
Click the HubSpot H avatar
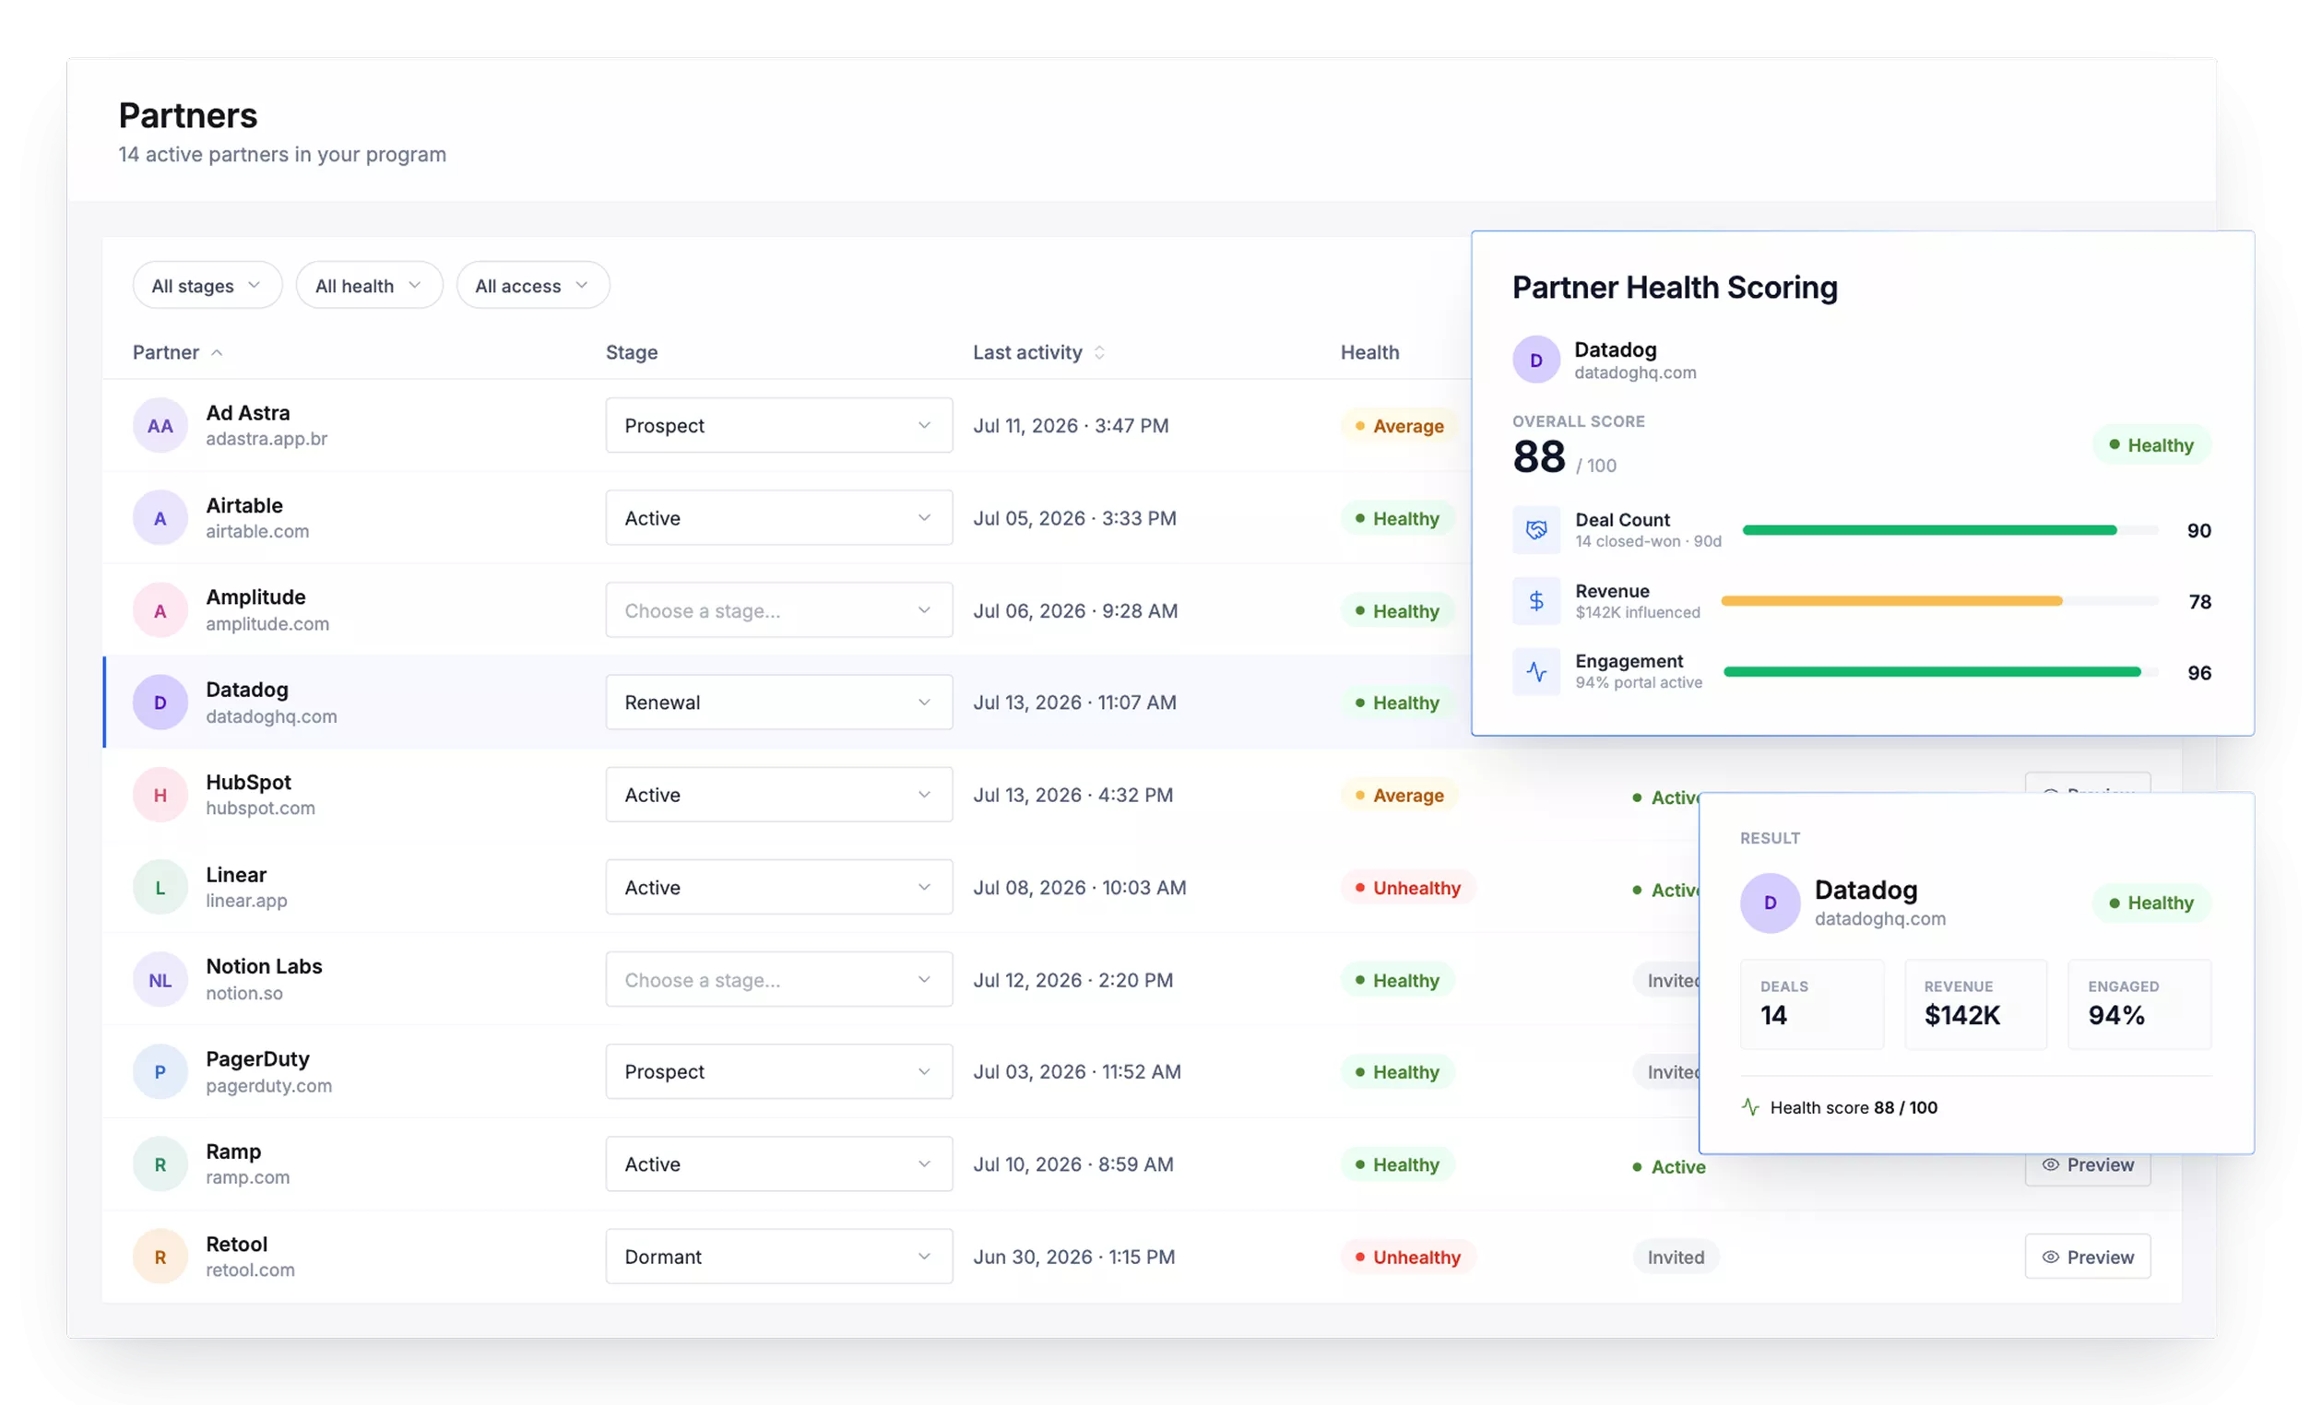pos(160,795)
